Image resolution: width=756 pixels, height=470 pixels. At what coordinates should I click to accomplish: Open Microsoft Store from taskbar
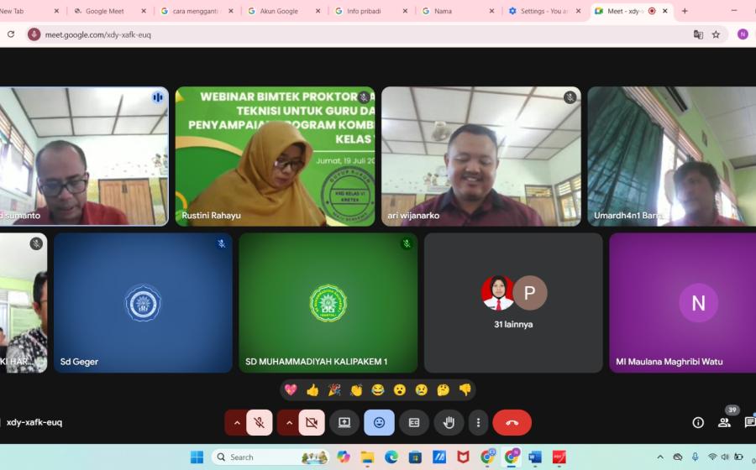(415, 457)
